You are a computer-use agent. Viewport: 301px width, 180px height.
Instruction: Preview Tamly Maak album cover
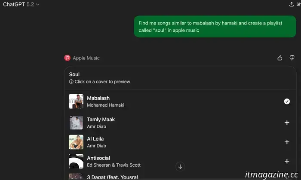coord(76,123)
